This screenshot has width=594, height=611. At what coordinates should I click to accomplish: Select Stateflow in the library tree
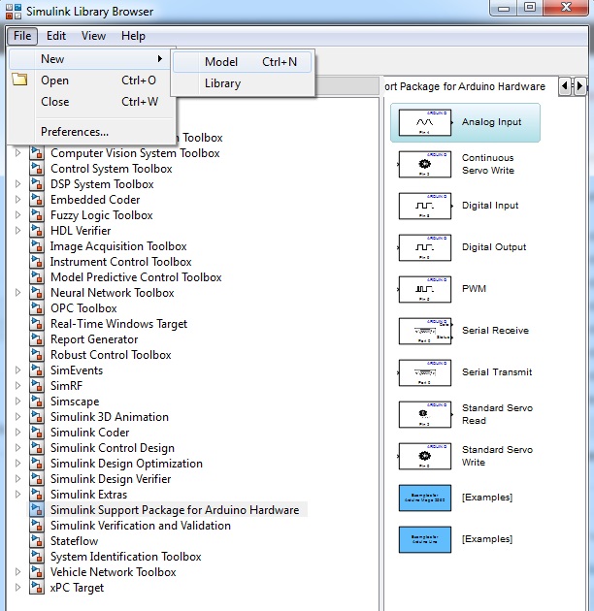pos(74,541)
